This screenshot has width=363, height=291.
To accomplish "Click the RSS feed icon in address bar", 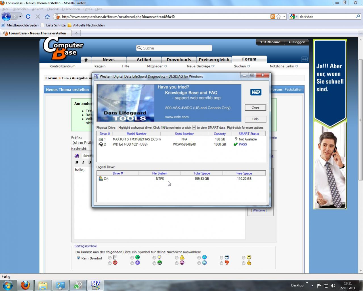I will pyautogui.click(x=272, y=16).
